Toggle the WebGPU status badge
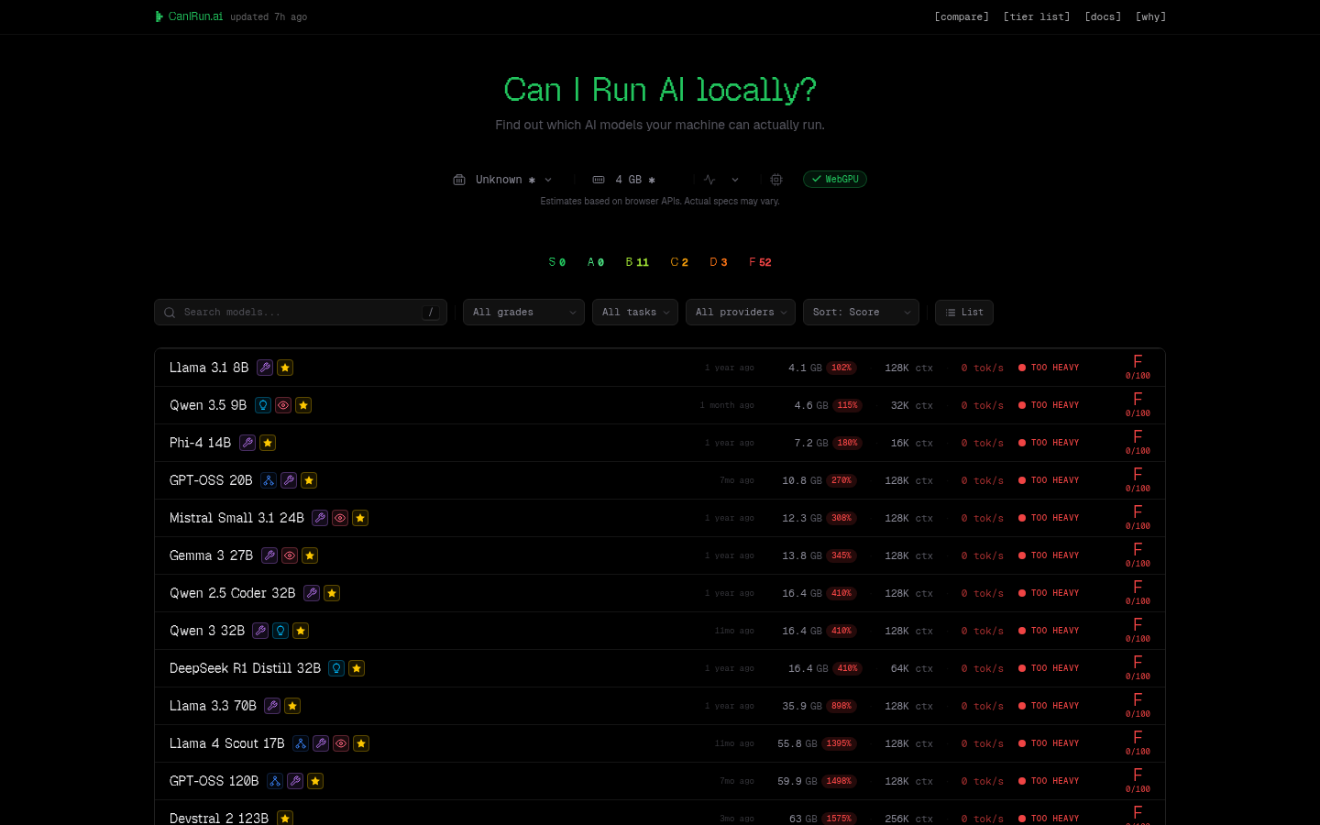 coord(834,179)
